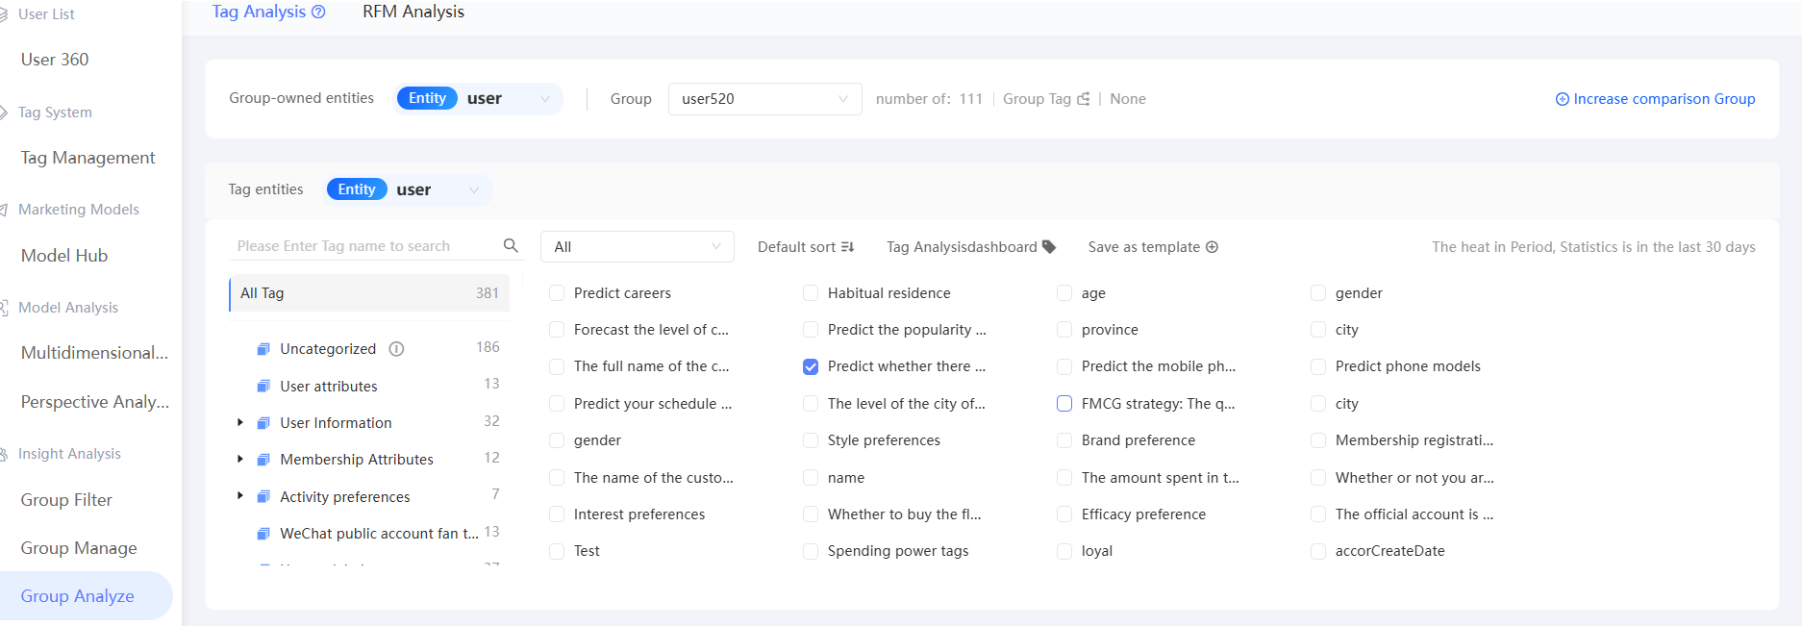
Task: Check the Predict careers checkbox
Action: [557, 293]
